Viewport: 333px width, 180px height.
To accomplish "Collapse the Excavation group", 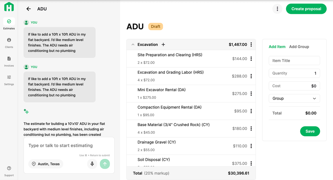I will pyautogui.click(x=132, y=44).
